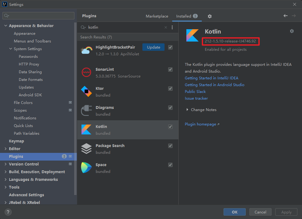Open the Date Formats settings item
The width and height of the screenshot is (302, 219).
tap(31, 80)
